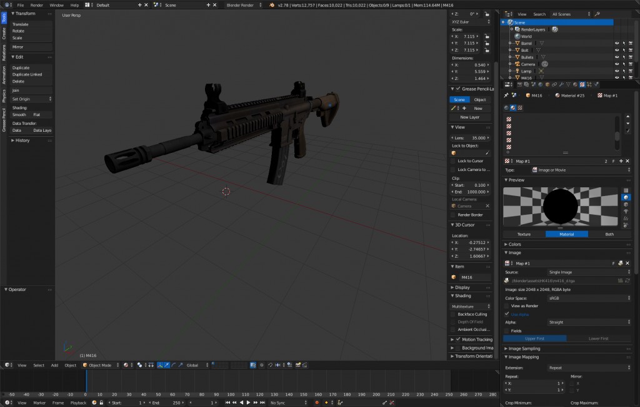
Task: Click the New Layer button under Grease Pencil
Action: pyautogui.click(x=469, y=117)
